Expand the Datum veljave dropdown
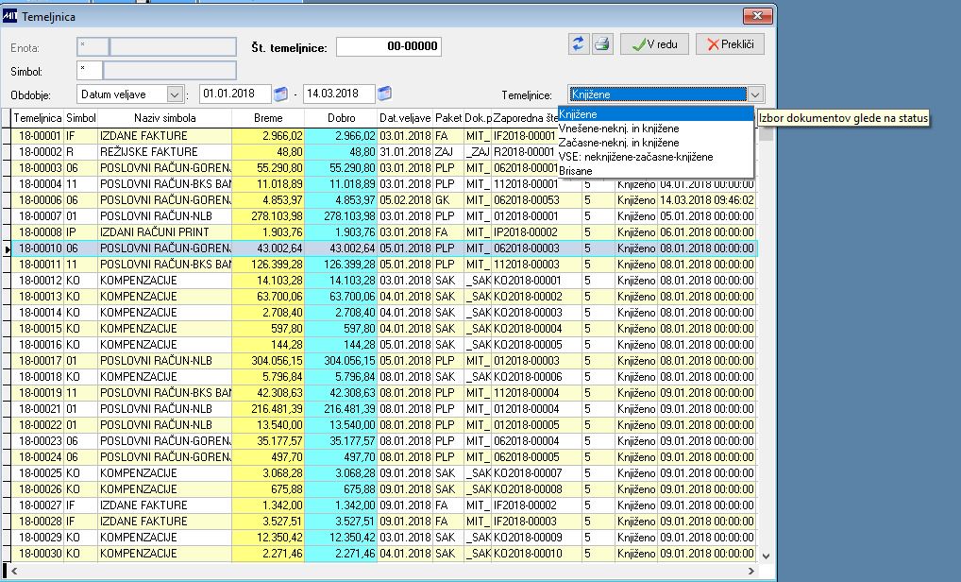Screen dimensions: 961x582 pyautogui.click(x=175, y=94)
